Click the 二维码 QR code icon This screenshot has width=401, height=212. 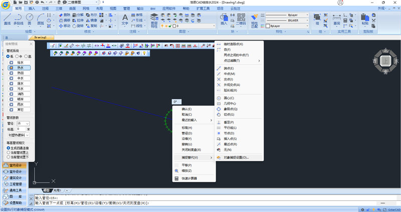pos(241,19)
